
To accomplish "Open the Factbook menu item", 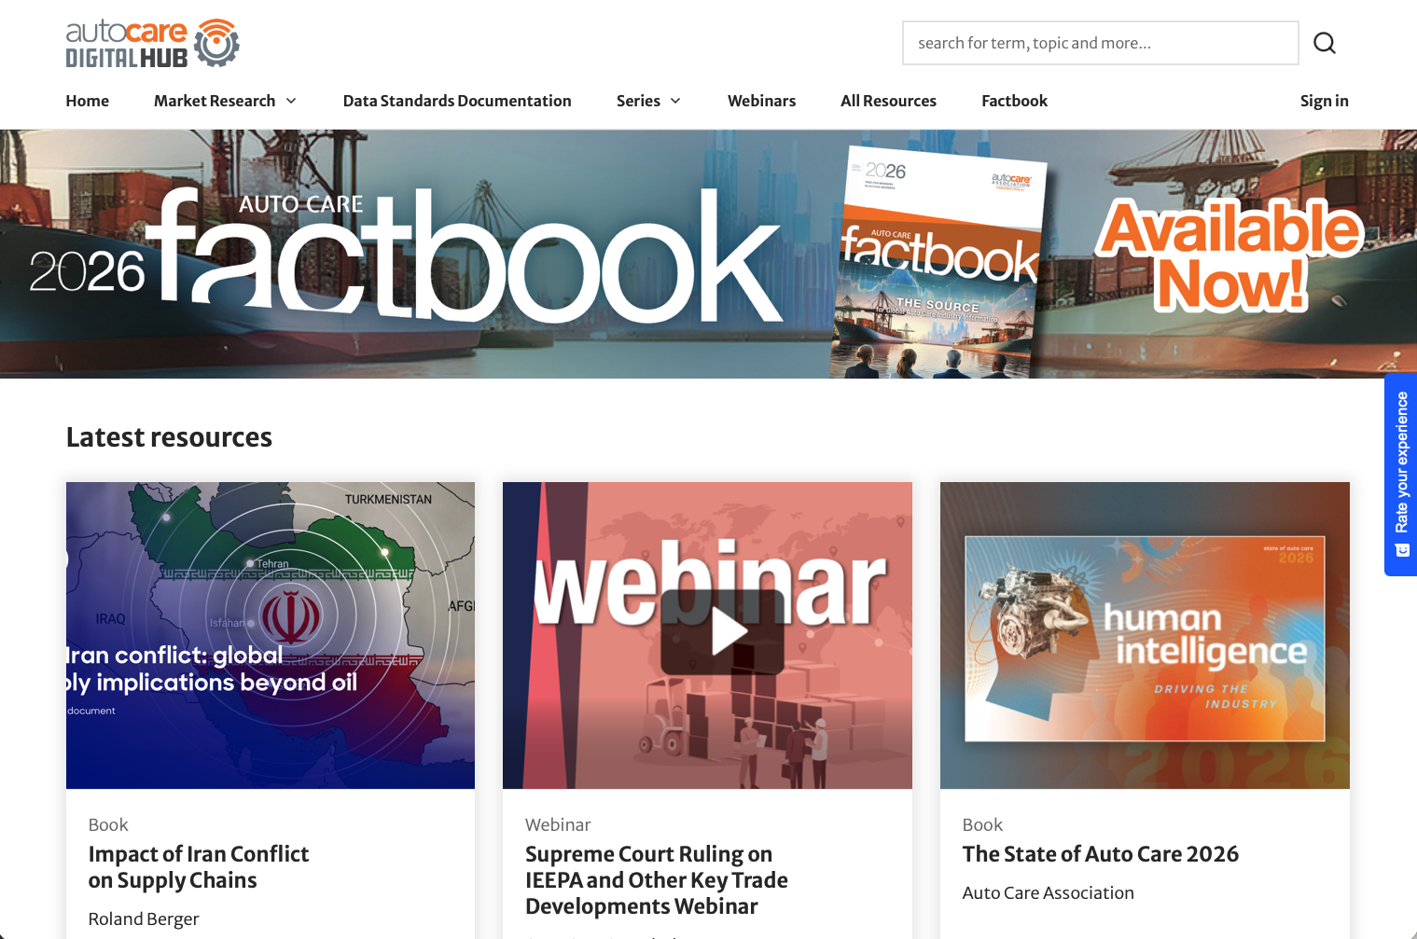I will 1014,101.
